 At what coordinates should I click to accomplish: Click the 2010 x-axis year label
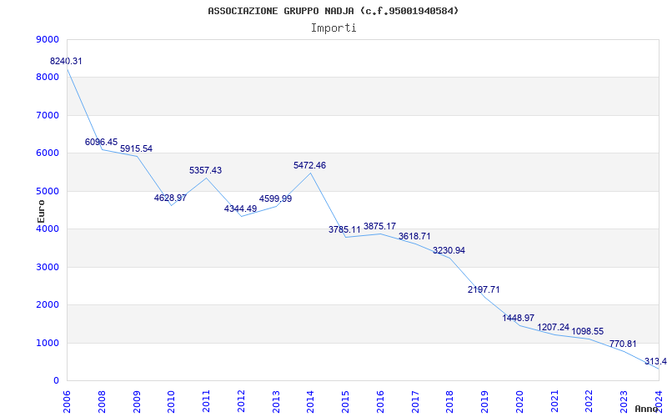172,402
